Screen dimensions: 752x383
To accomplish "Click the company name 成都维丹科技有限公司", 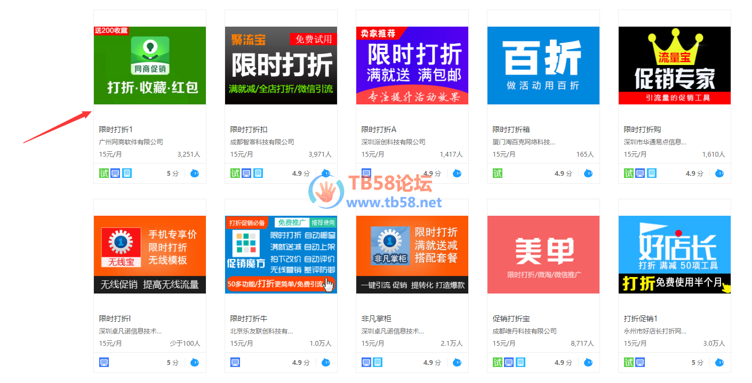I will coord(525,331).
